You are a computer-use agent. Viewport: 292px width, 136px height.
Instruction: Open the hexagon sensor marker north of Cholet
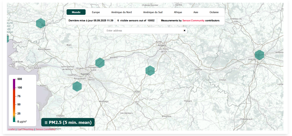[x=150, y=70]
